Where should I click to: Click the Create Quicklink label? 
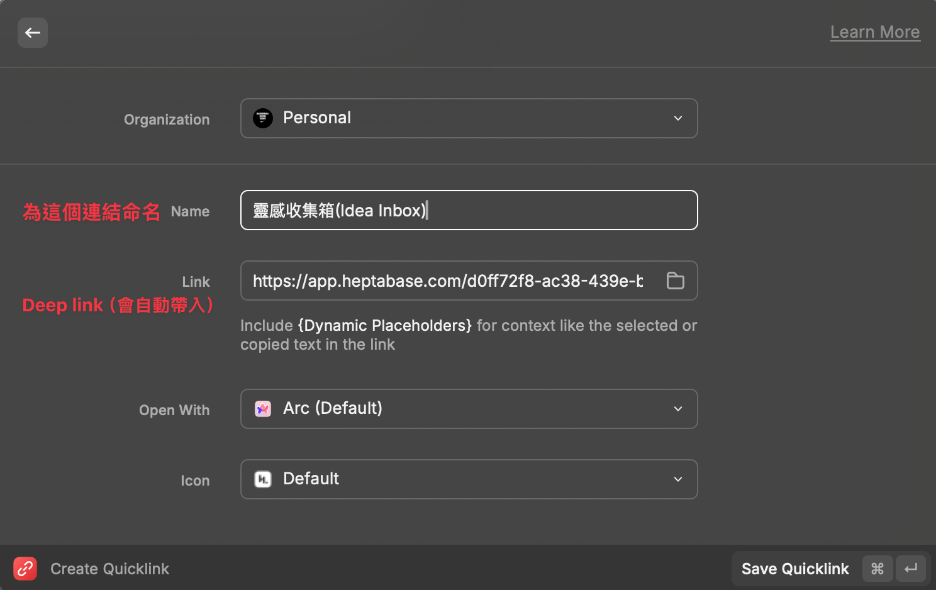[x=109, y=568]
